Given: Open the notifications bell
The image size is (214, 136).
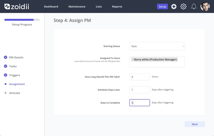Looking at the screenshot, I should tap(194, 7).
